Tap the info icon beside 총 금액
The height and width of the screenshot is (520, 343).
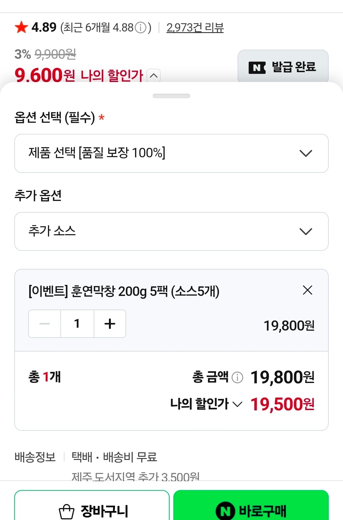coord(237,377)
